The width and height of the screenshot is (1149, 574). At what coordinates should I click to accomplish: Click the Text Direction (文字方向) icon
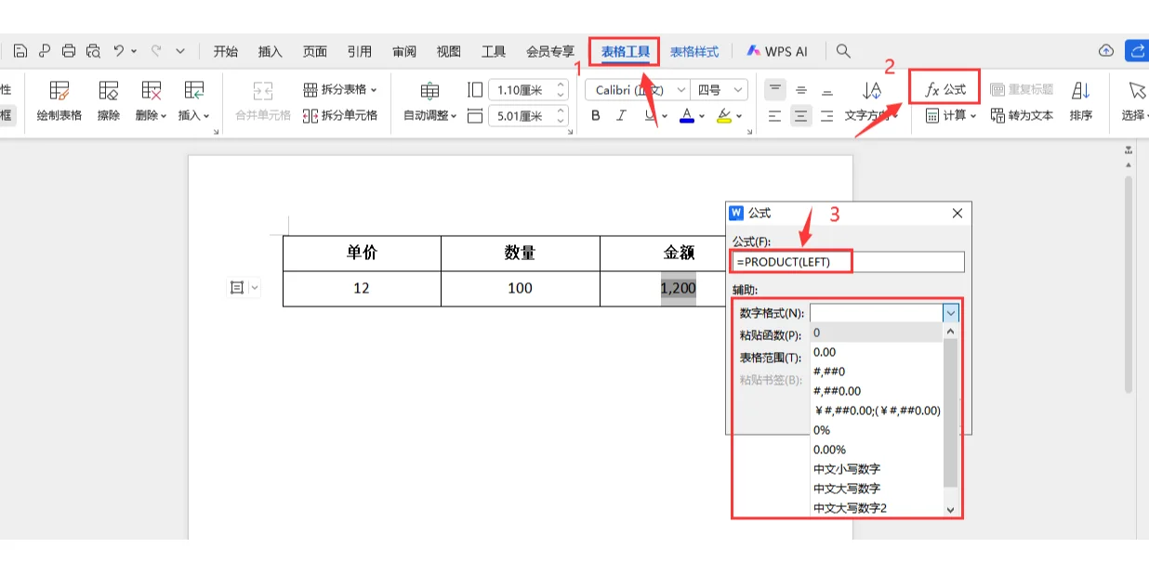871,100
